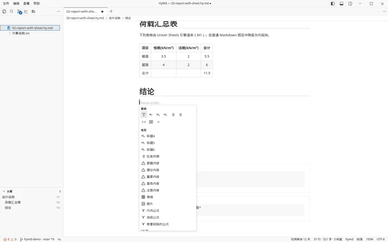Viewport: 388px width, 242px height.
Task: Click errors and warnings status indicator
Action: 10,239
